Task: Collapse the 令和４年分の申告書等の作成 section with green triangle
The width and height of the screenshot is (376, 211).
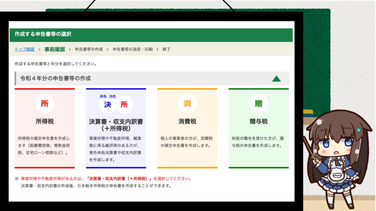Action: 276,78
